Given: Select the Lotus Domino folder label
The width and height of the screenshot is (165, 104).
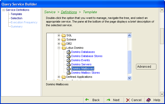Looking at the screenshot, I should [x=75, y=48].
